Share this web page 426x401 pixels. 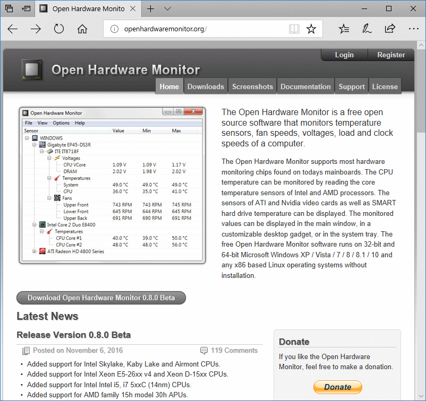[390, 29]
